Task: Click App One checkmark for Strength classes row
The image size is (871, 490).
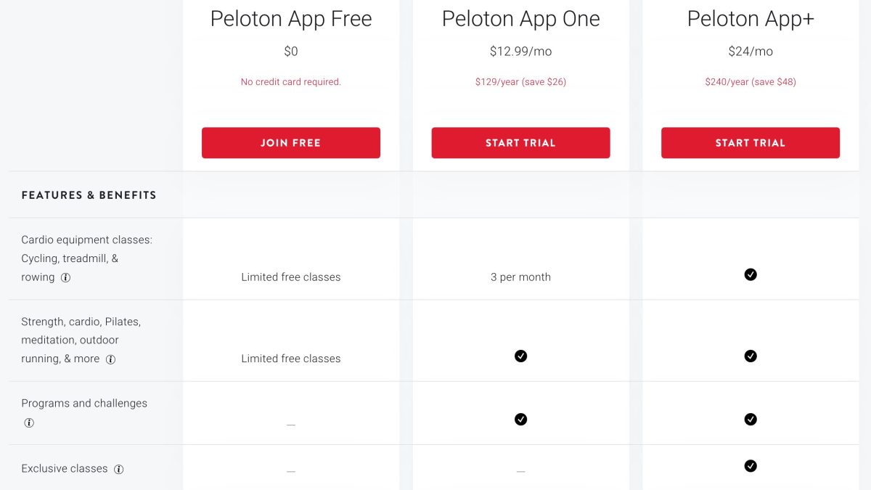Action: coord(520,356)
